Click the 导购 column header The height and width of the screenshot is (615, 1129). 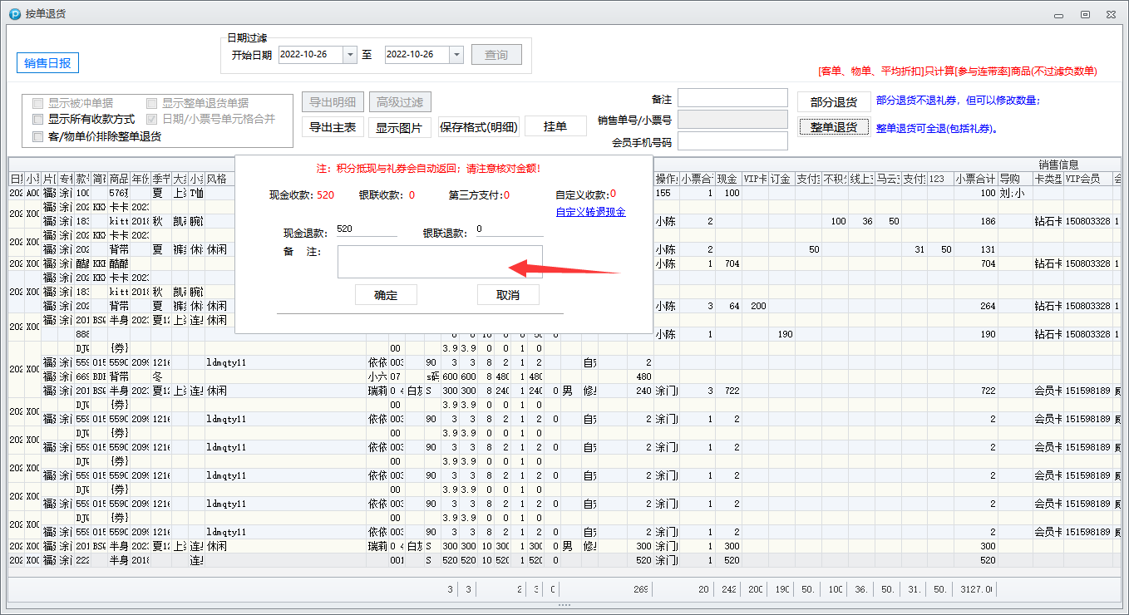[x=1014, y=179]
